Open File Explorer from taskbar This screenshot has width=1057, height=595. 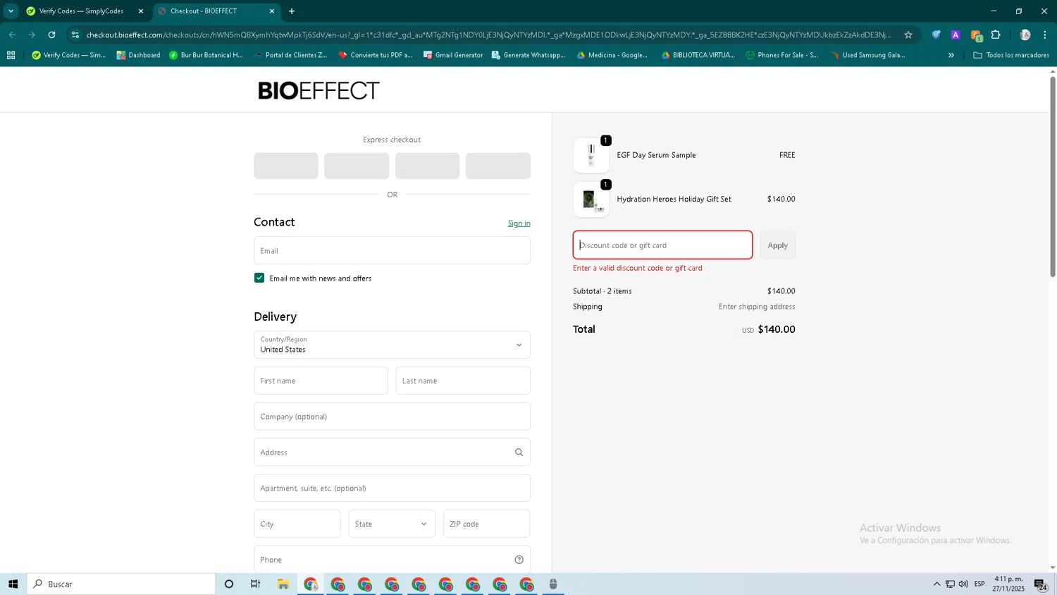pos(283,584)
